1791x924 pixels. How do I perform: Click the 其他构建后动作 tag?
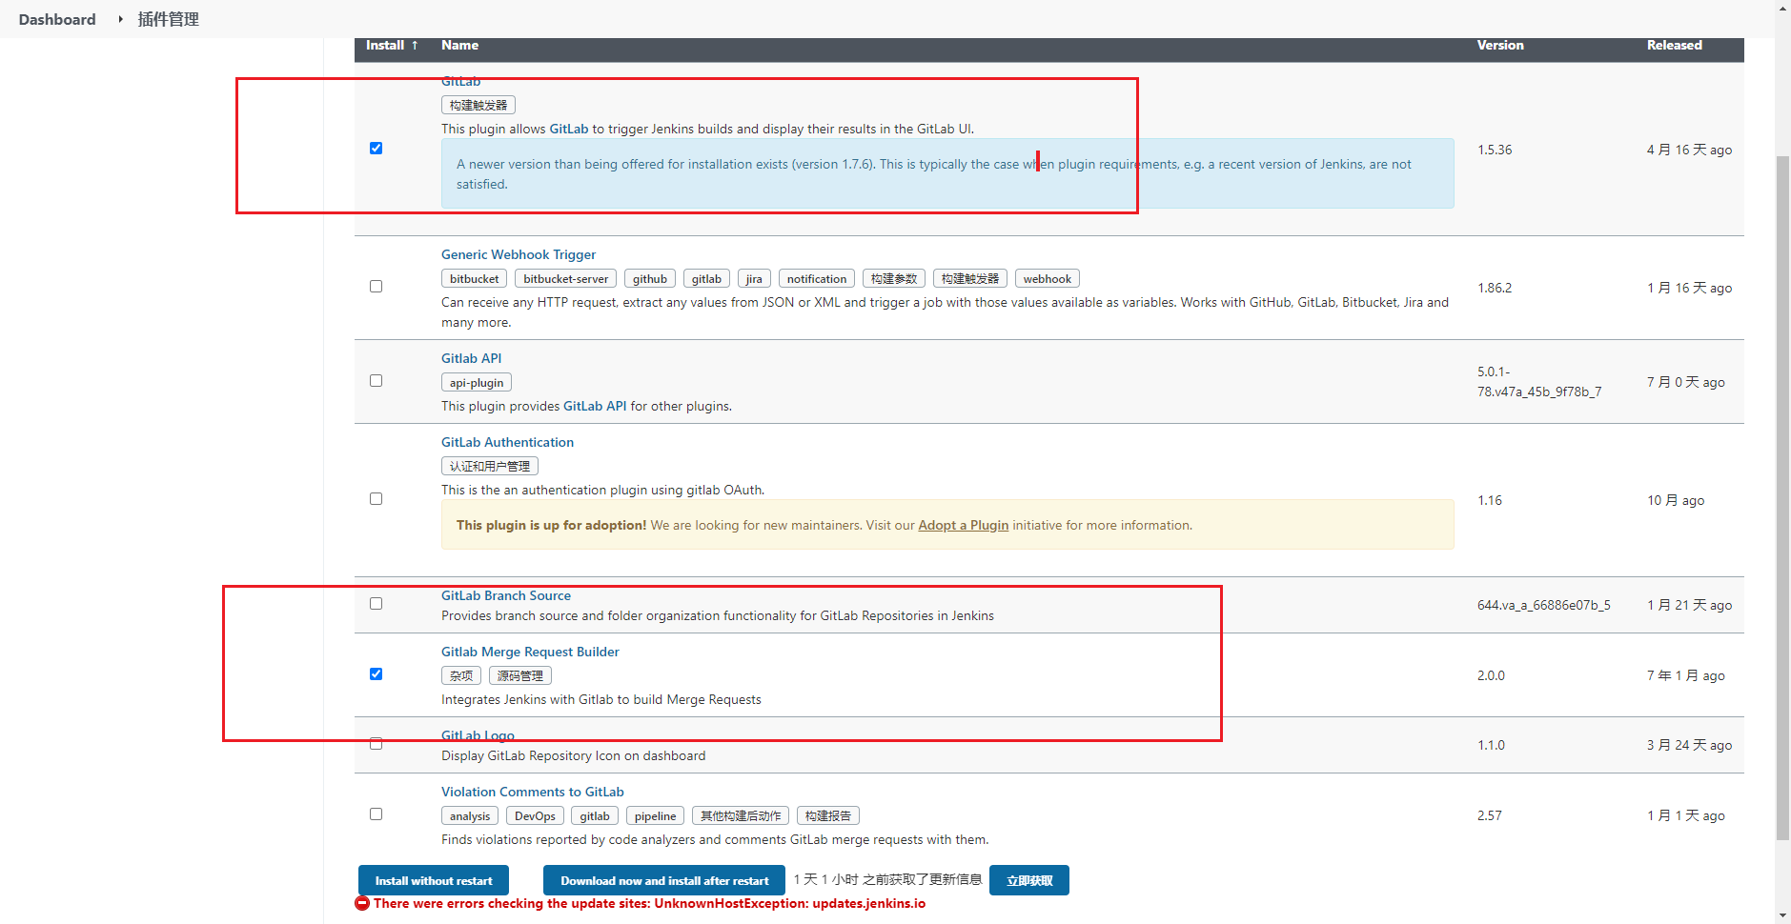coord(741,815)
